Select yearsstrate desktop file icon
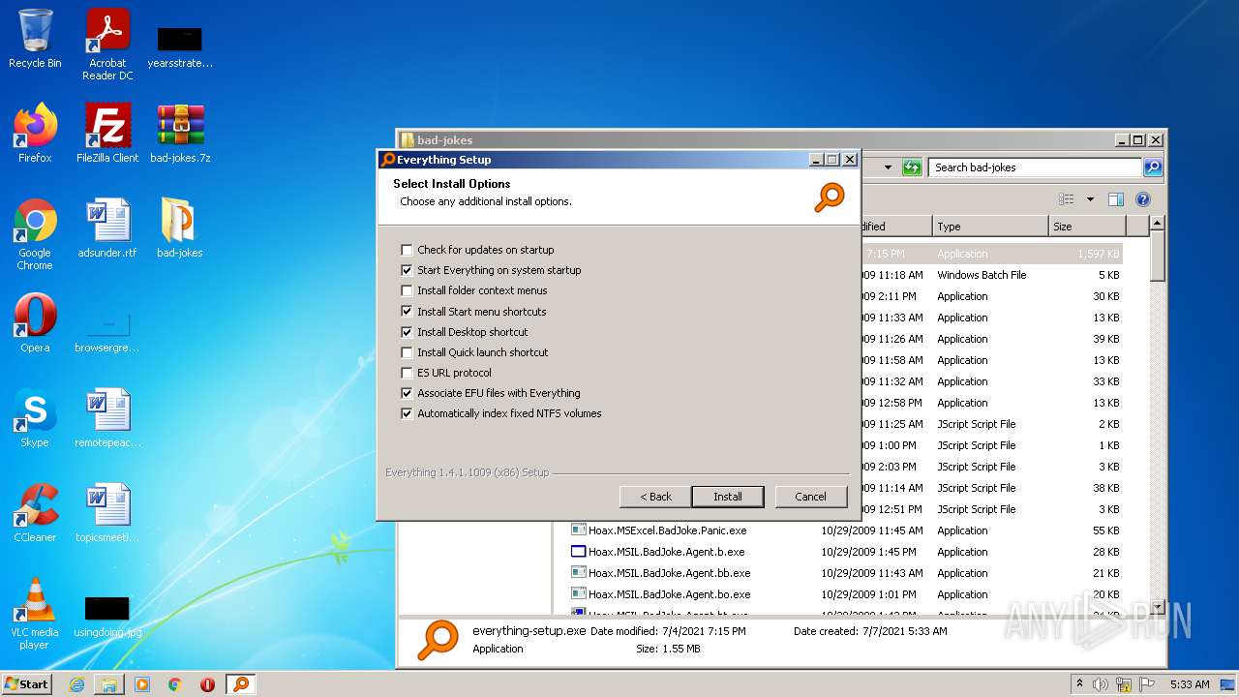 pos(180,48)
